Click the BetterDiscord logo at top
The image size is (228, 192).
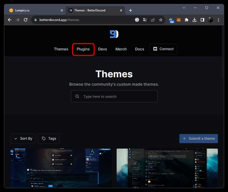pyautogui.click(x=114, y=34)
